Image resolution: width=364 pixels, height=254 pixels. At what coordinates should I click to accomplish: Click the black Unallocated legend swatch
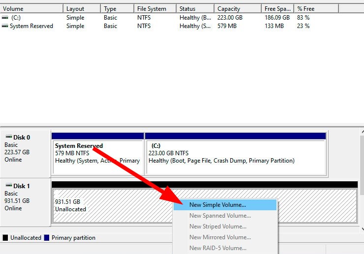coord(5,238)
